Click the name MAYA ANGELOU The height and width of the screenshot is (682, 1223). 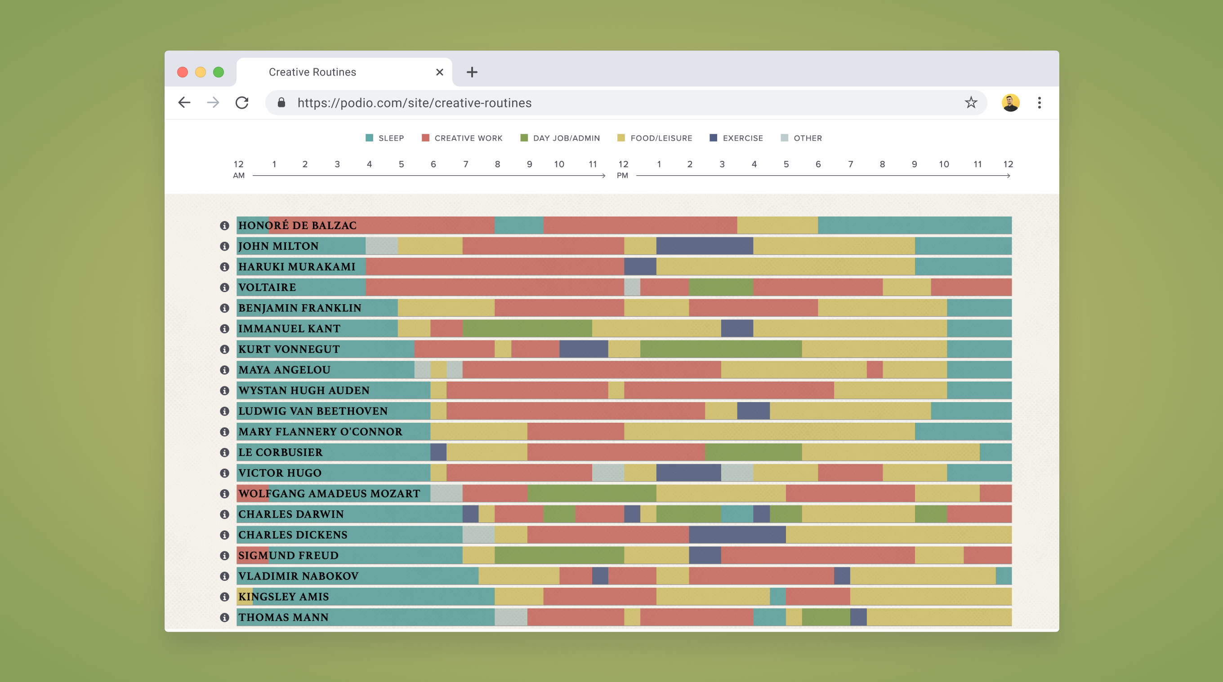point(284,370)
